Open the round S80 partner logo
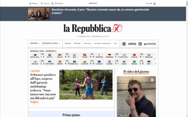 [124, 44]
